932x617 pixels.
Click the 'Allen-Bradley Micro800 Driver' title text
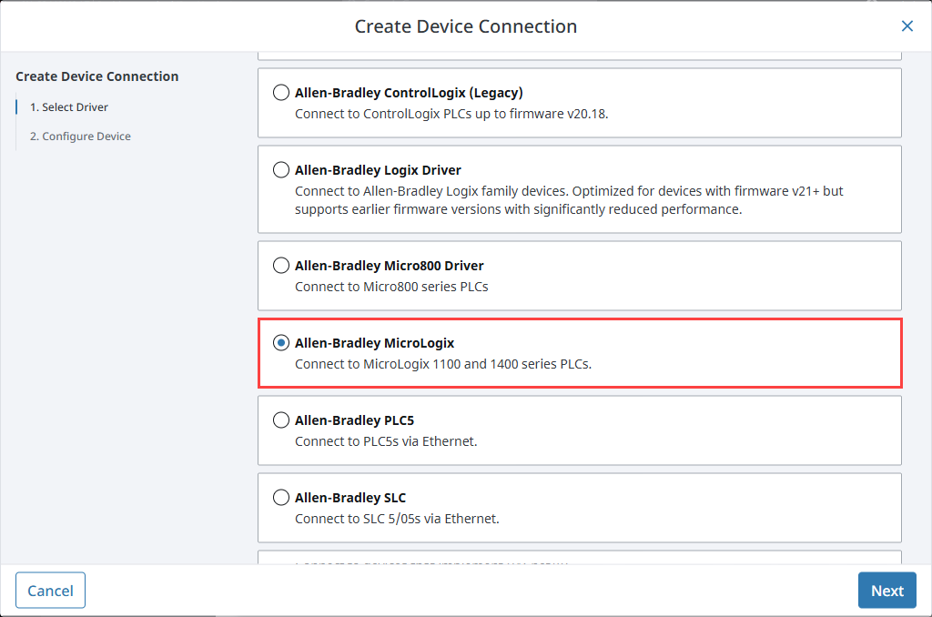(390, 266)
